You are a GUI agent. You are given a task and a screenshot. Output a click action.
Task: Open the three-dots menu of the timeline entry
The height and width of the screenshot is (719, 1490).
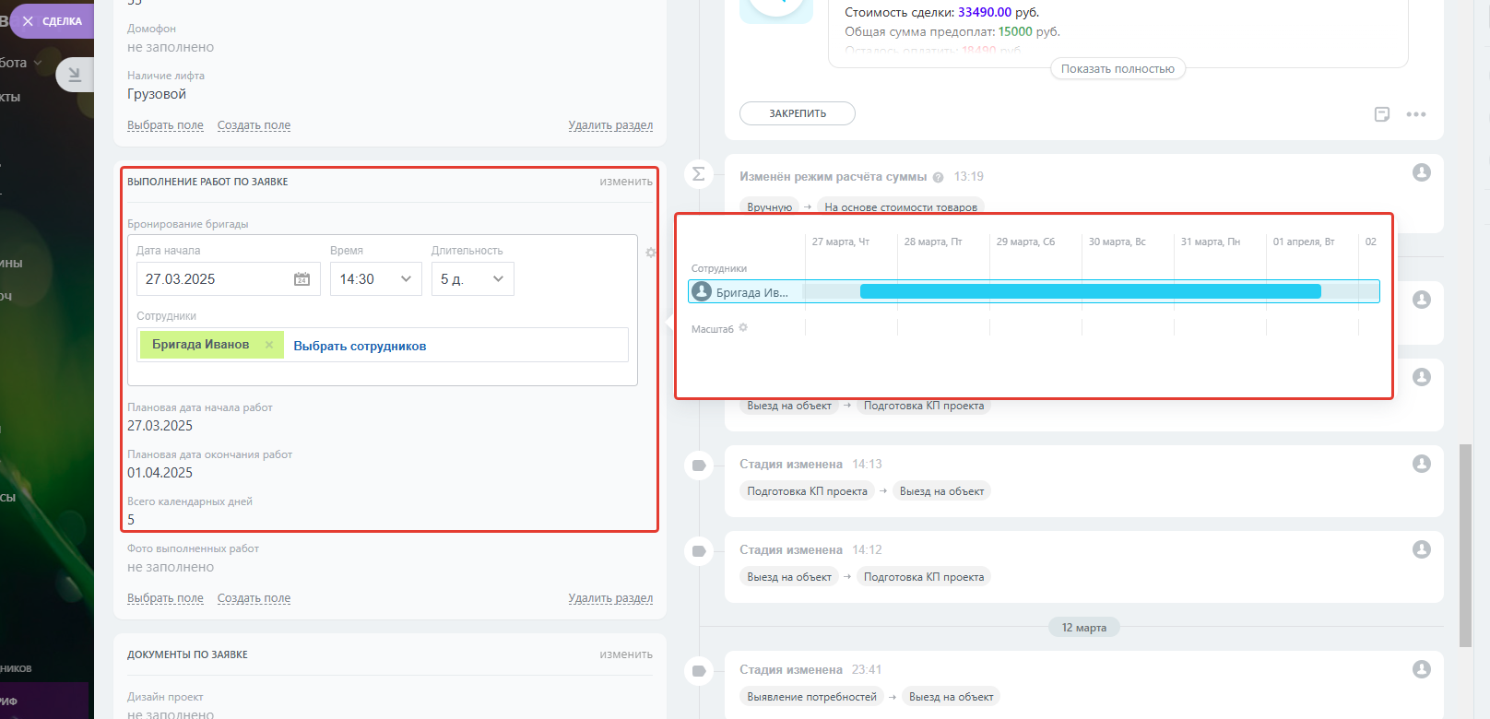(1415, 114)
